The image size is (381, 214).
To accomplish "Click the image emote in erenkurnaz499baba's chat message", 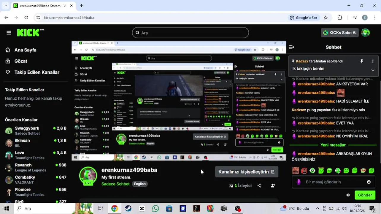I will 340,93.
